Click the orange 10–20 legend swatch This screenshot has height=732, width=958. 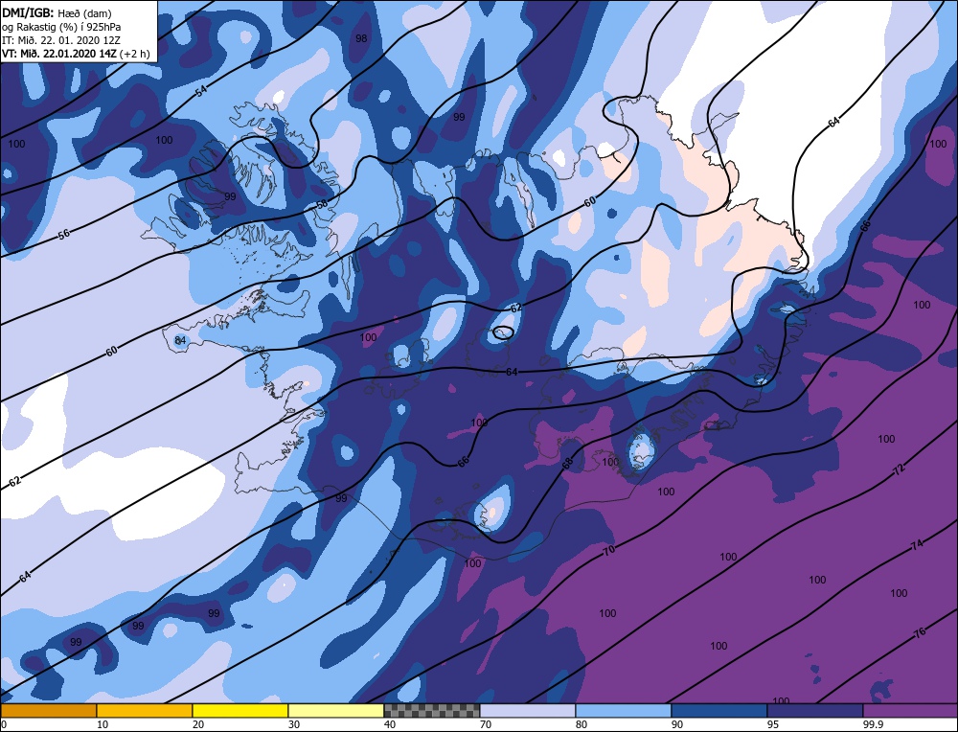coord(145,711)
